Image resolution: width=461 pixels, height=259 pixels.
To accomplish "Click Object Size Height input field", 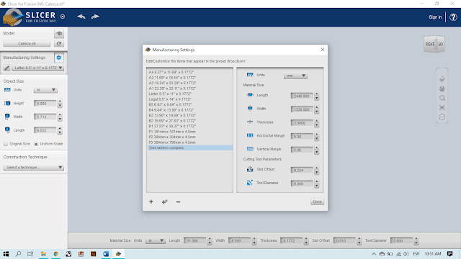I will coord(45,104).
